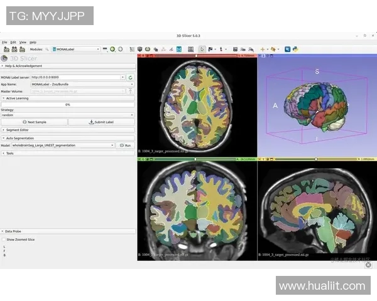Click the module search magnifier icon
The width and height of the screenshot is (377, 301).
[x=47, y=49]
